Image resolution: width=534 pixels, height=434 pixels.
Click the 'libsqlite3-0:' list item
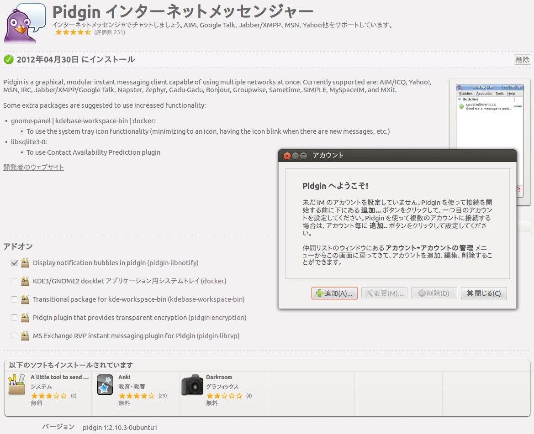tap(29, 142)
